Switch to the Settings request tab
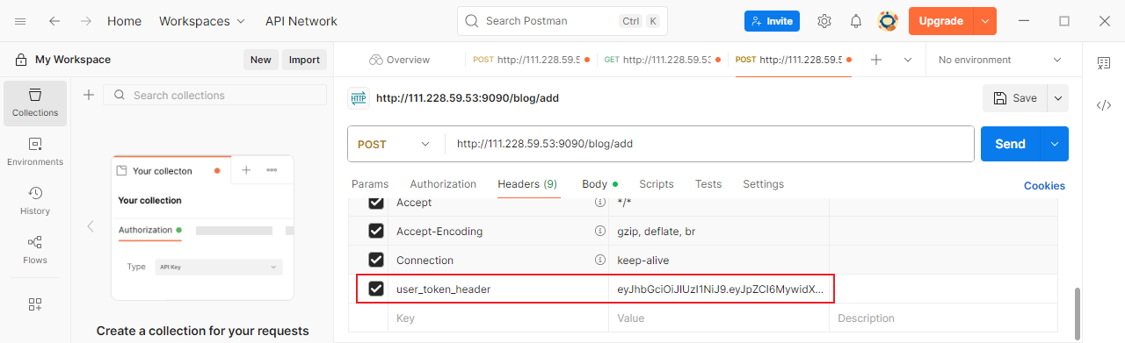The image size is (1125, 343). click(x=763, y=184)
